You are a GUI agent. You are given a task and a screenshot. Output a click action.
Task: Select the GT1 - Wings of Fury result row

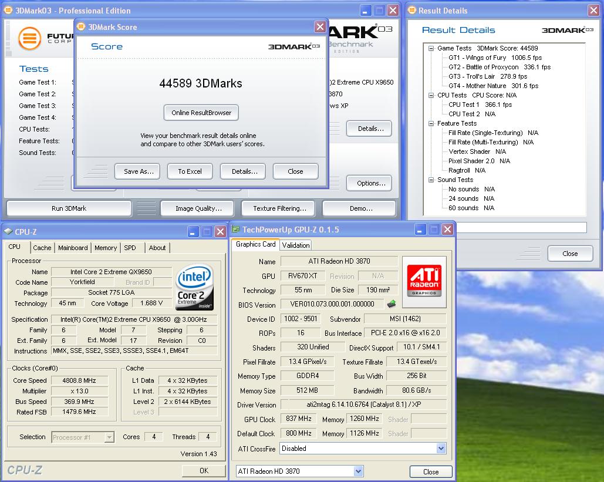click(495, 58)
